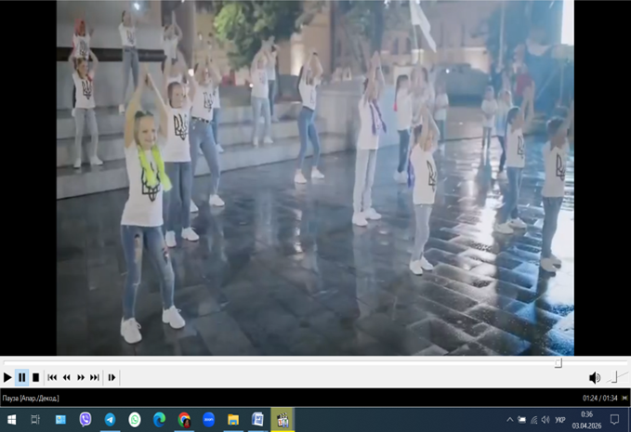Viewport: 631px width, 432px height.
Task: Click the 01:24 / 01:34 time display
Action: coord(599,399)
